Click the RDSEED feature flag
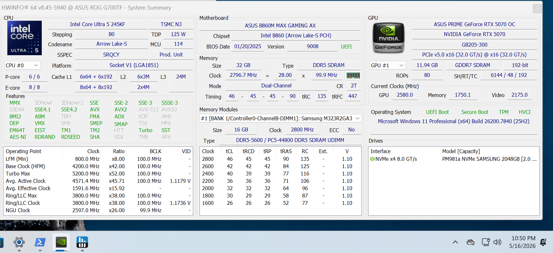The image size is (553, 253). point(70,137)
